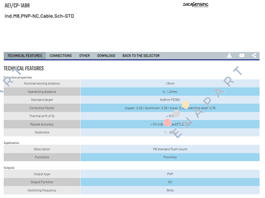Select the Nominal sensing distance row label
Screen dimensions: 265x198
coord(42,84)
